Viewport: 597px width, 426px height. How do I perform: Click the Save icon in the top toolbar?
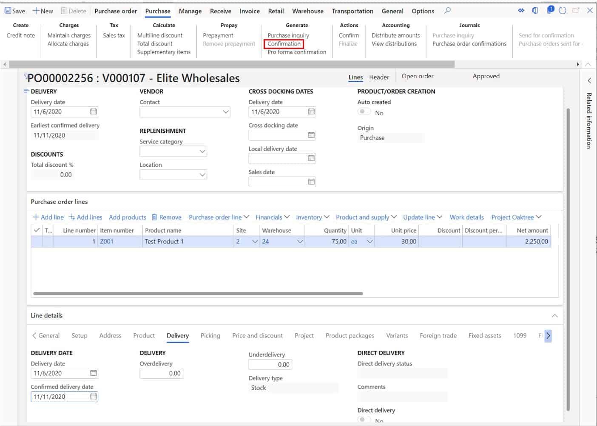[x=7, y=11]
